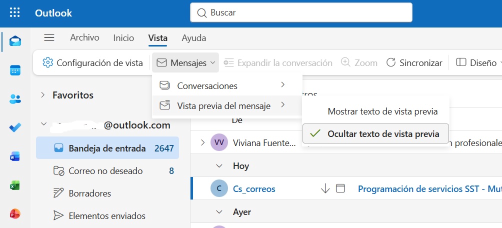This screenshot has width=502, height=228.
Task: Click in the Buscar search field
Action: (301, 12)
